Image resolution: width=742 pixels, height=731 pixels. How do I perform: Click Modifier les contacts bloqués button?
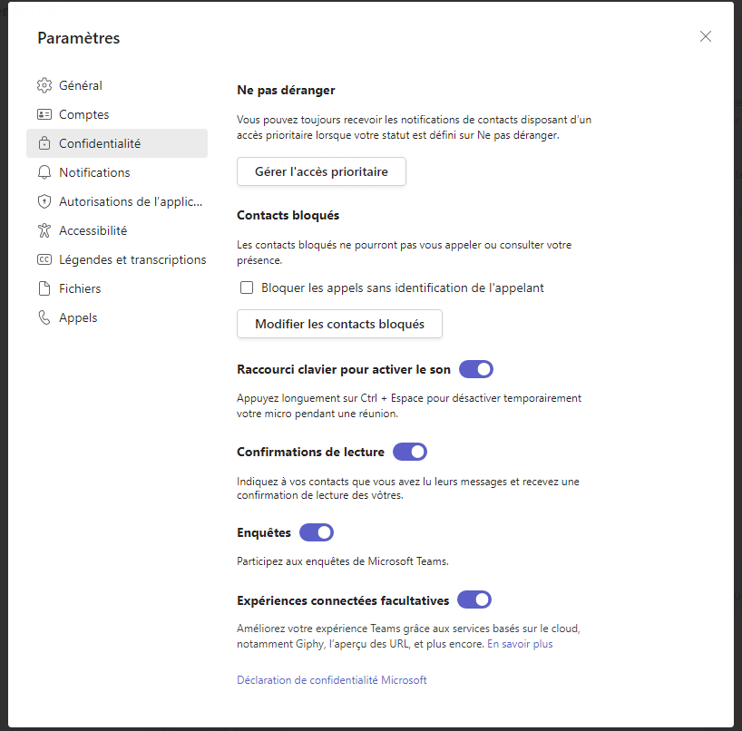[x=339, y=324]
